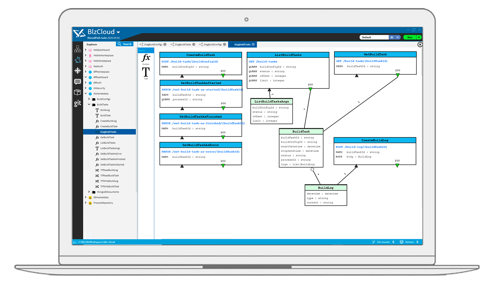Select the active DiagBuildTasks tab
The image size is (494, 284).
click(243, 45)
